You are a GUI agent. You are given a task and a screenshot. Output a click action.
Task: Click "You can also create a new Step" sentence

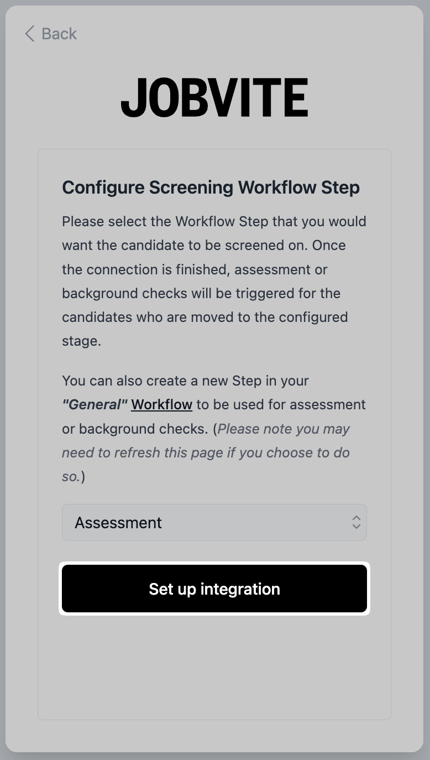185,381
